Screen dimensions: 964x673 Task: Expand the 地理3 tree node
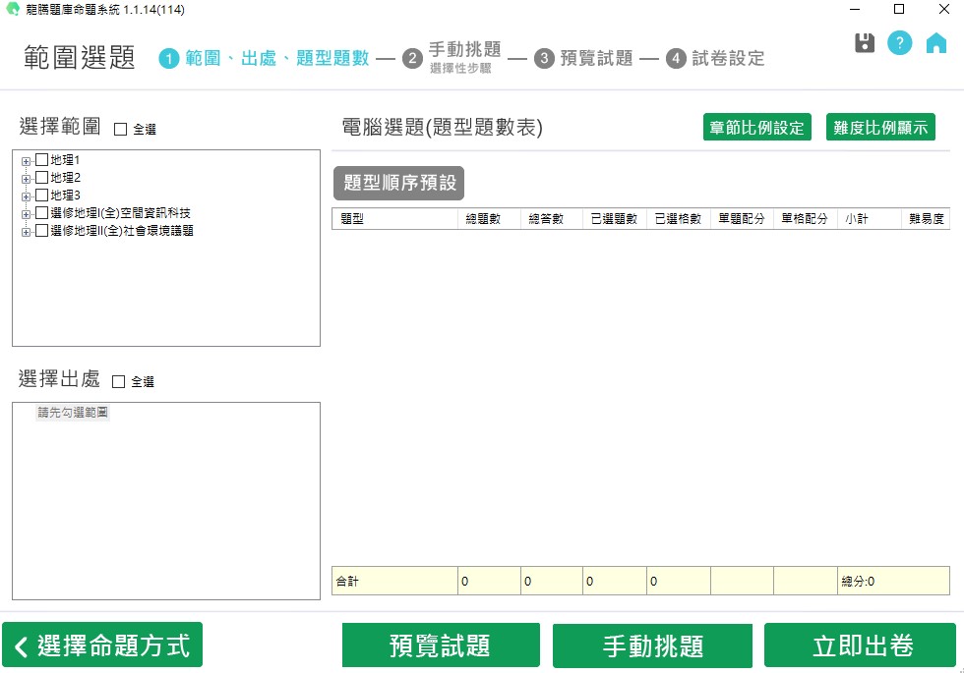click(x=26, y=196)
